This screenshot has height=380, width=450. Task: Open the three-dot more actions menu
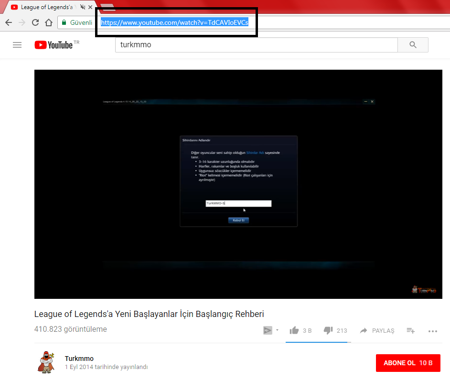(x=432, y=331)
